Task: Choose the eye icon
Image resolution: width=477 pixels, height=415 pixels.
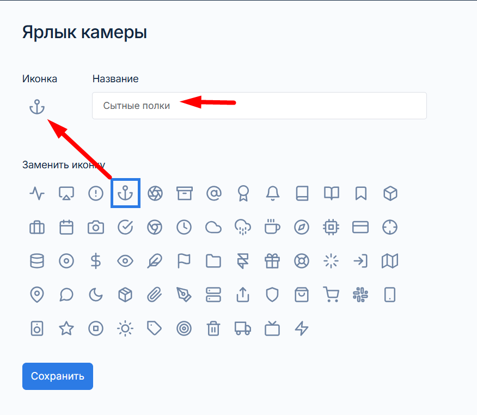Action: [x=125, y=261]
